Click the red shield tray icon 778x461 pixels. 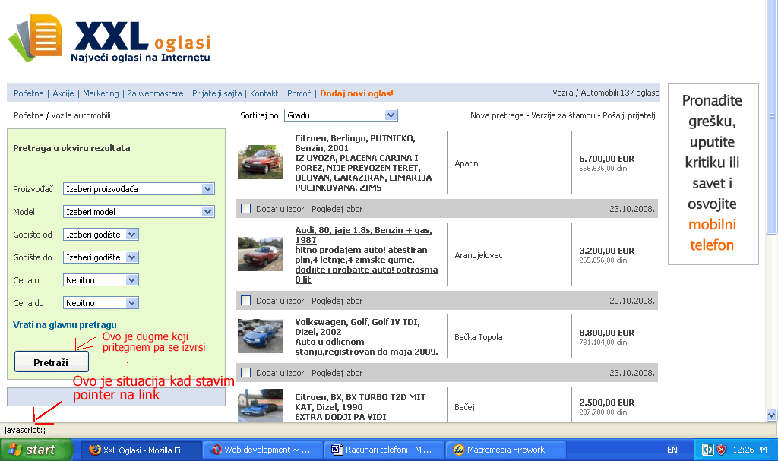point(722,450)
